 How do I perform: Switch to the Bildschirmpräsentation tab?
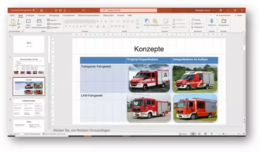click(88, 15)
